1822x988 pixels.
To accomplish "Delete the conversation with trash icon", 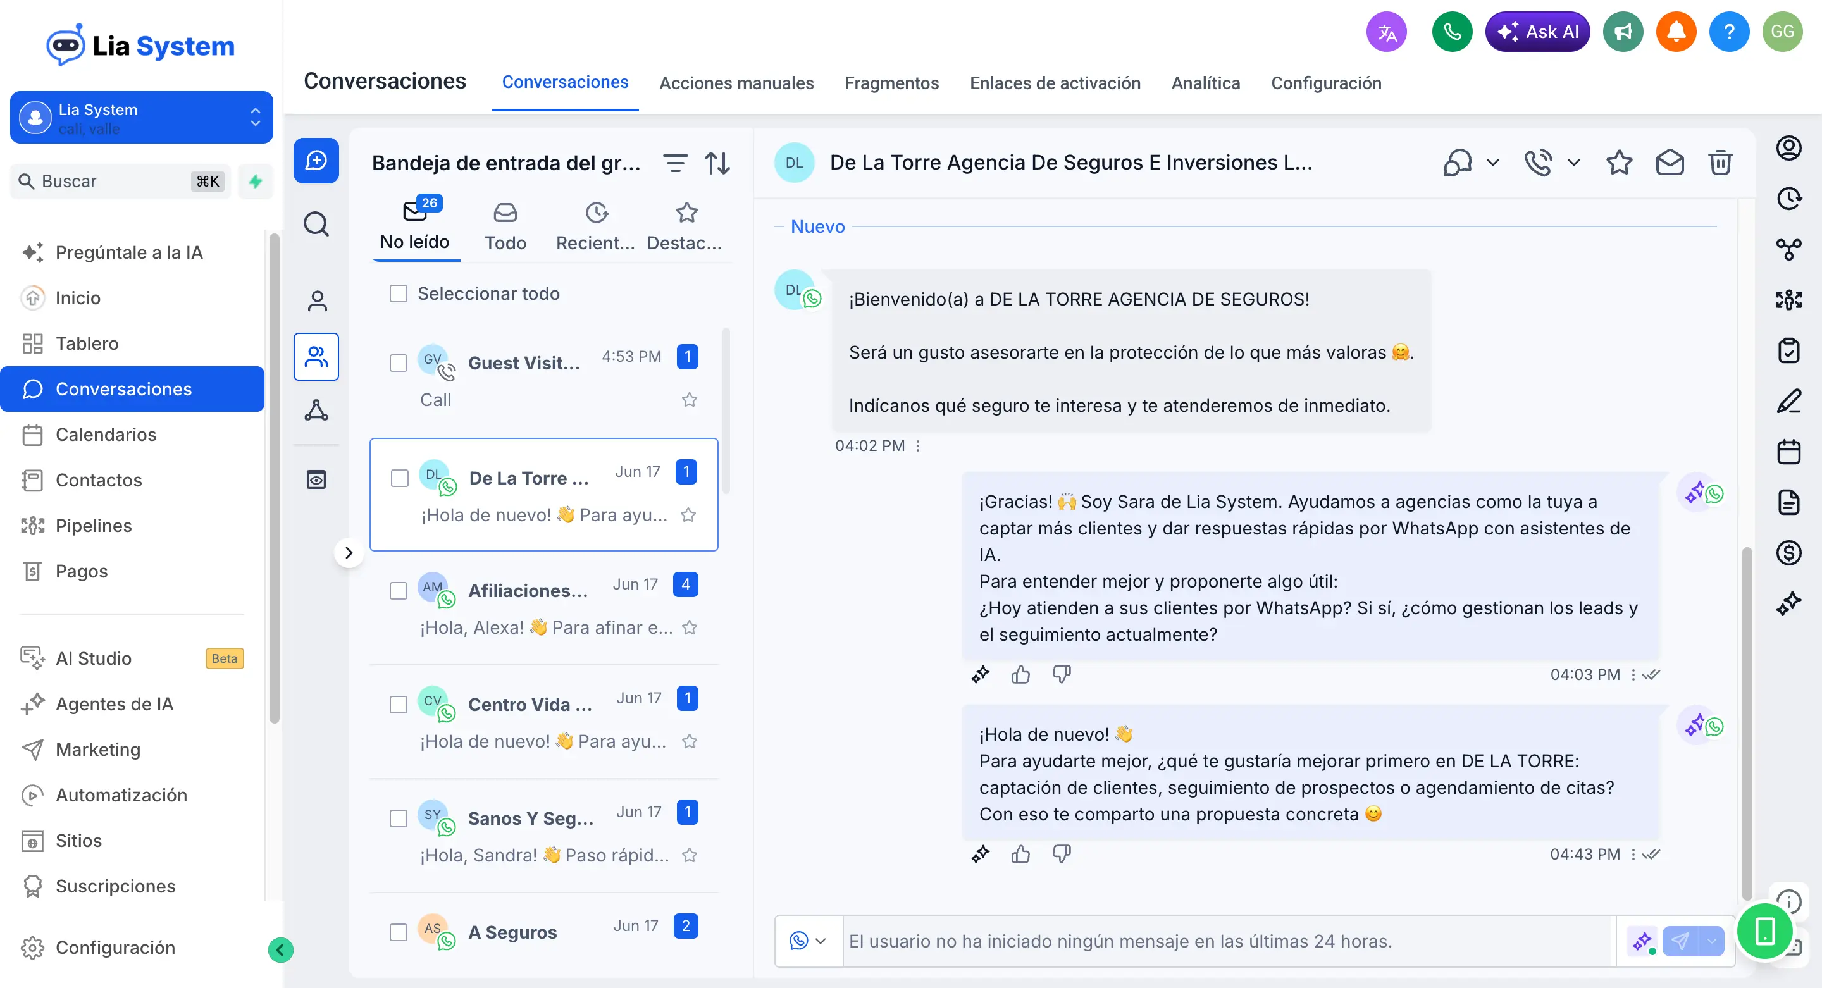I will (x=1720, y=163).
